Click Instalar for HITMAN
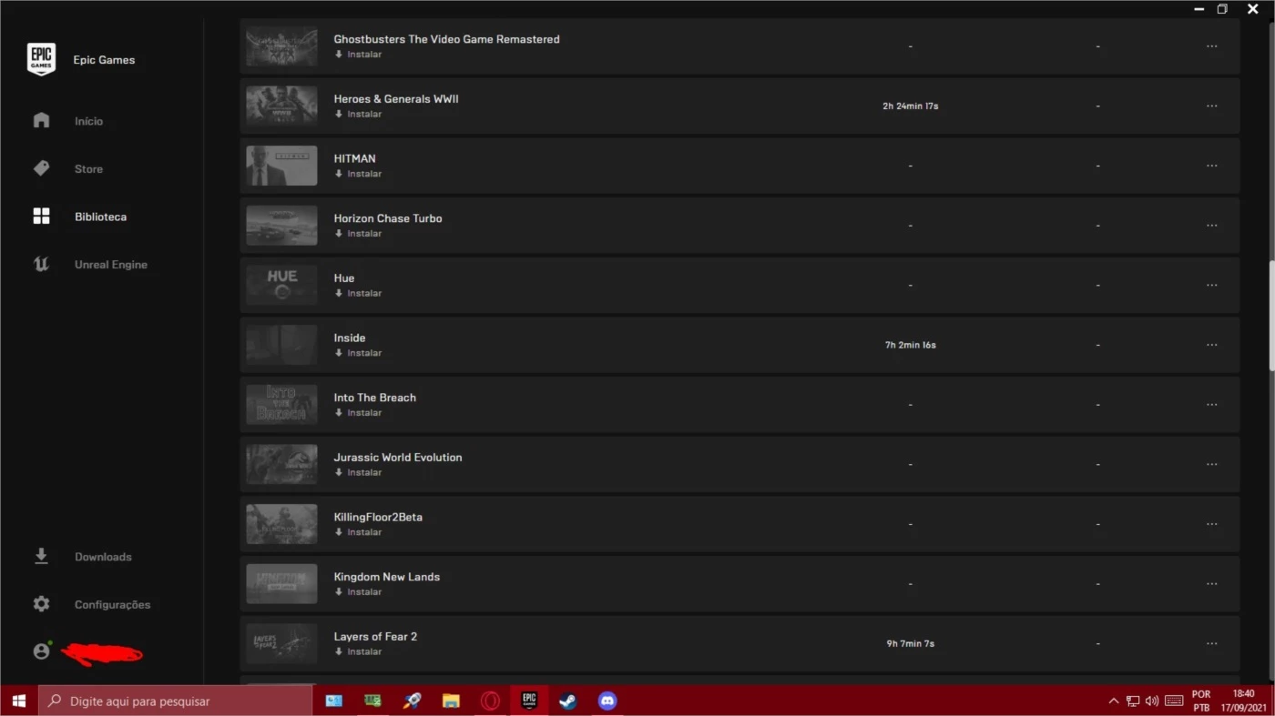The height and width of the screenshot is (716, 1275). [358, 174]
